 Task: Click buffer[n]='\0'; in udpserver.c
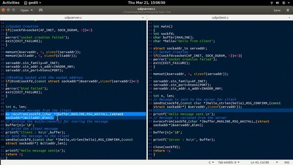click(20, 125)
